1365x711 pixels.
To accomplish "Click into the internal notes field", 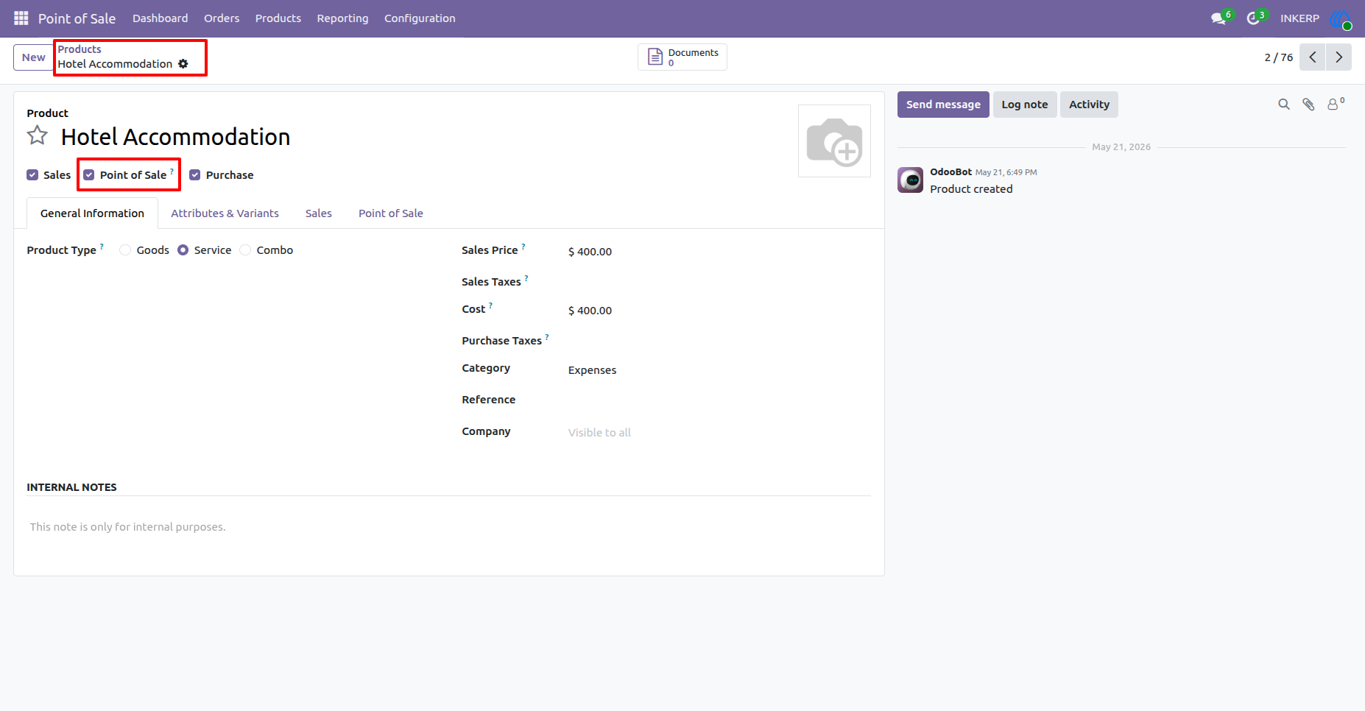I will (449, 527).
